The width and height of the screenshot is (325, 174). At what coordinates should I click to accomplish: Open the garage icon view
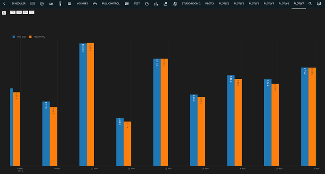tap(95, 4)
